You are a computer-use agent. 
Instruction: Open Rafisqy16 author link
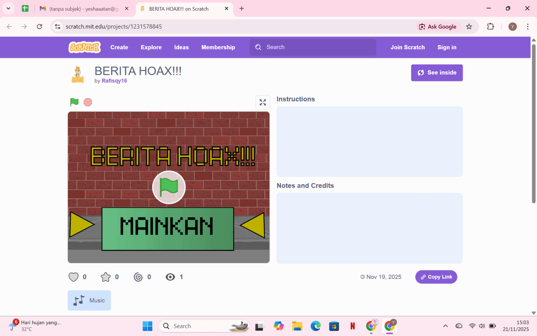point(114,81)
